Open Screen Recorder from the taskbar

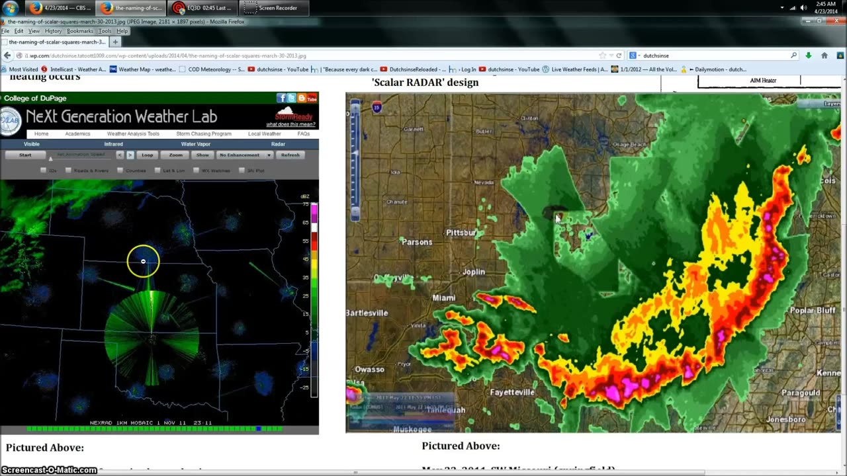[275, 8]
